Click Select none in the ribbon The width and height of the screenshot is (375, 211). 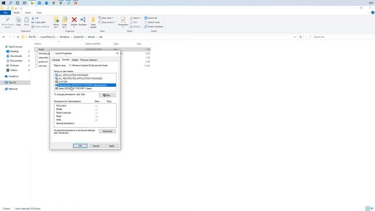pyautogui.click(x=152, y=22)
